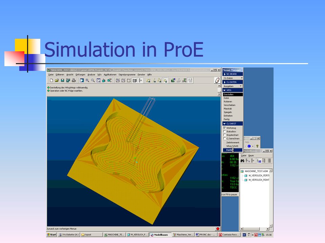Click Wkzg Schritt in CL DARST menu

tap(232, 146)
